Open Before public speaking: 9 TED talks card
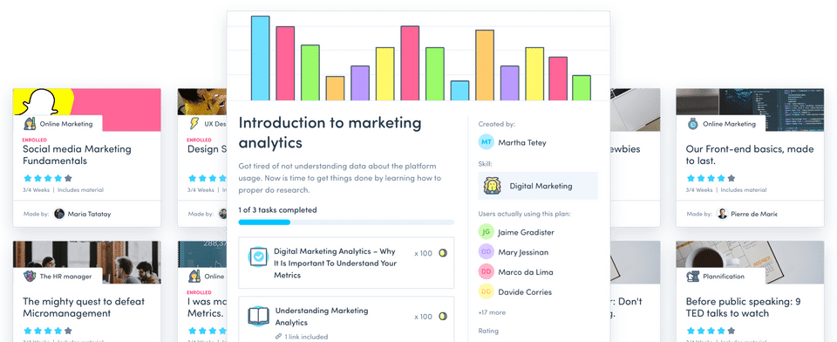Image resolution: width=837 pixels, height=342 pixels. [743, 307]
